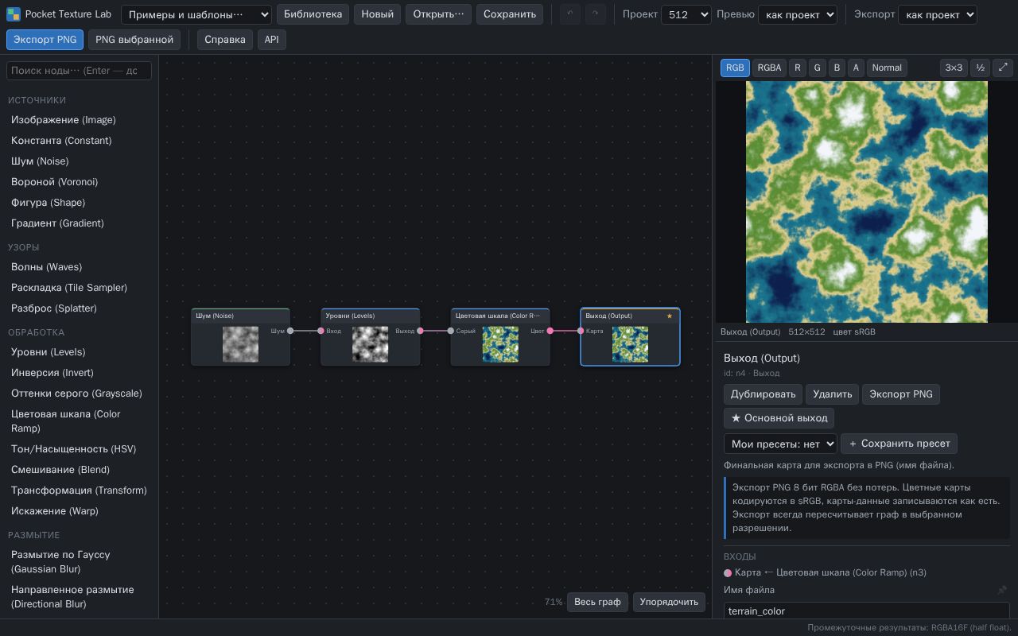This screenshot has height=636, width=1018.
Task: Toggle the 3×3 tiling preview
Action: click(954, 68)
